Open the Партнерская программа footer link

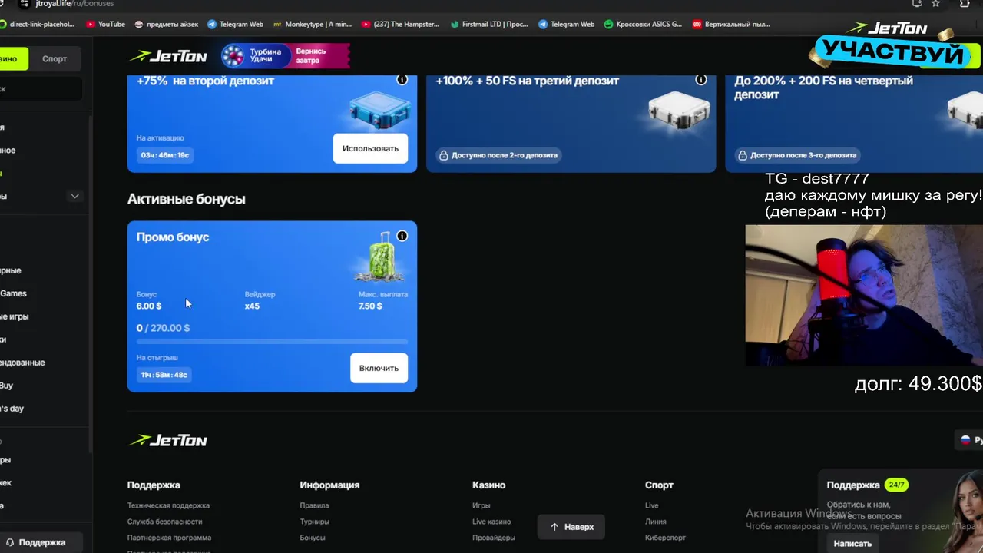[169, 538]
